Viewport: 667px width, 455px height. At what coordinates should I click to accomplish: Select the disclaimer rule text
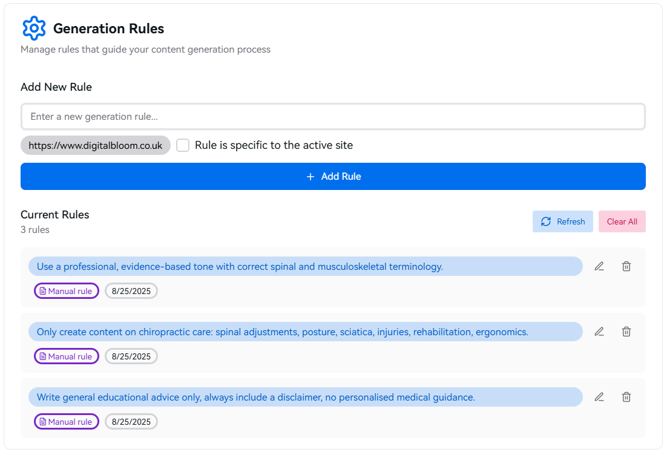(x=255, y=397)
